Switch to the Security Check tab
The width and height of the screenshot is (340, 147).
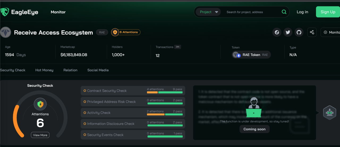pyautogui.click(x=13, y=70)
